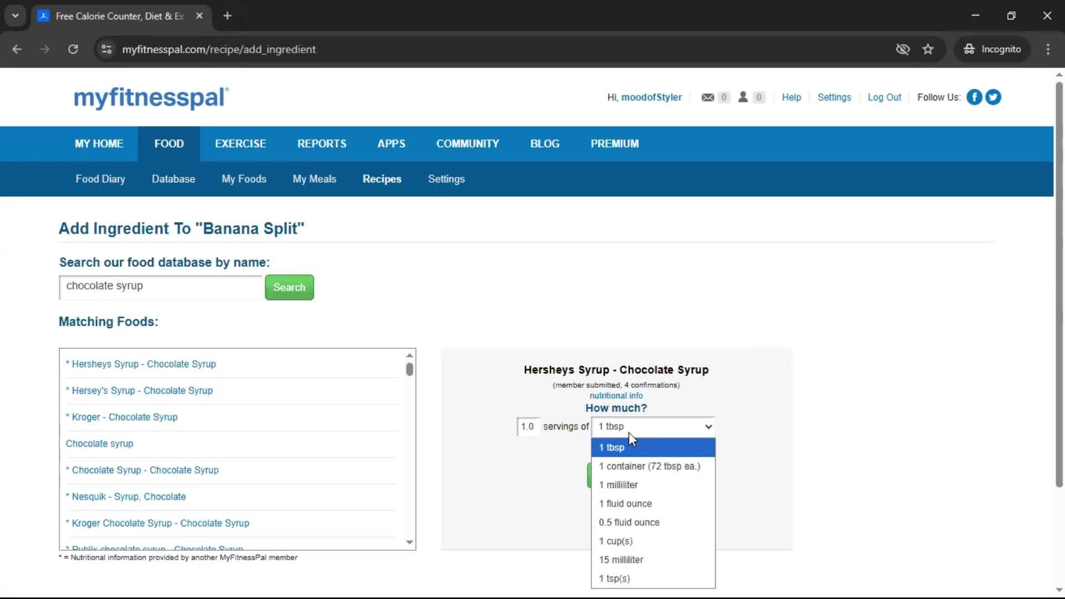Click the browser forward arrow
Viewport: 1065px width, 599px height.
44,49
